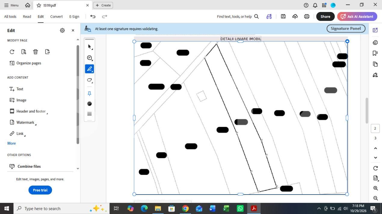Expand Watermark options
The height and width of the screenshot is (214, 382).
23,122
